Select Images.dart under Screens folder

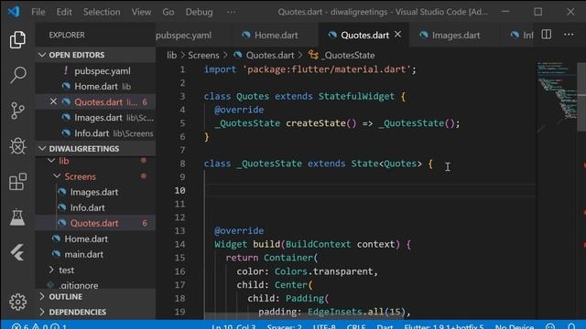(94, 192)
